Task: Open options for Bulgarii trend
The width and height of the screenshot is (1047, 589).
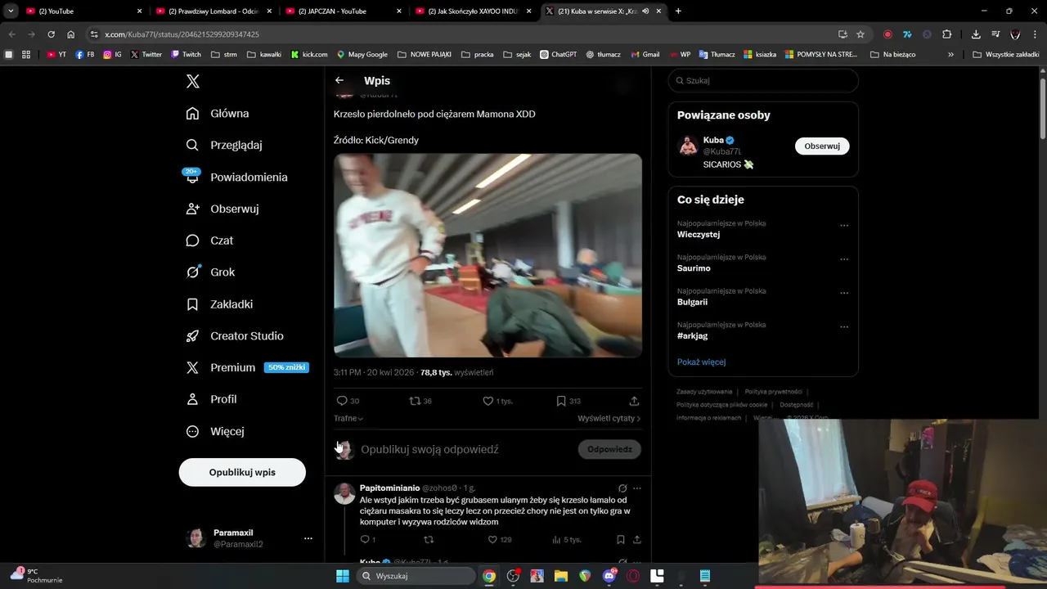Action: pos(844,293)
